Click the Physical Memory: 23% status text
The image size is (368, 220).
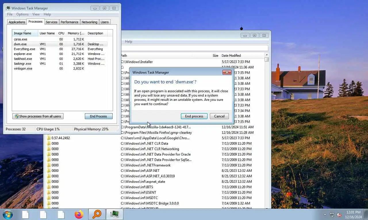coord(91,129)
